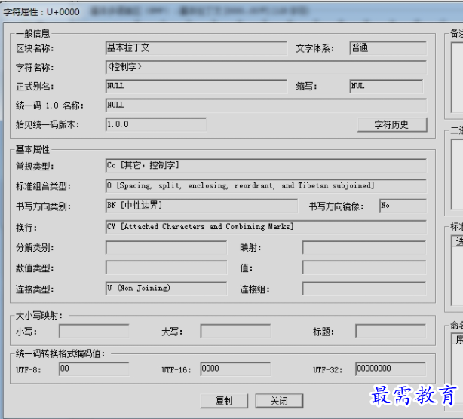463x419 pixels.
Task: Click the 统一码 1.0 名称 field
Action: pyautogui.click(x=265, y=106)
